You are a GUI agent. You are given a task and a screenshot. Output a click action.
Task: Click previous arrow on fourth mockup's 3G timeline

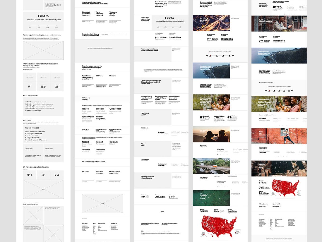pyautogui.click(x=207, y=55)
